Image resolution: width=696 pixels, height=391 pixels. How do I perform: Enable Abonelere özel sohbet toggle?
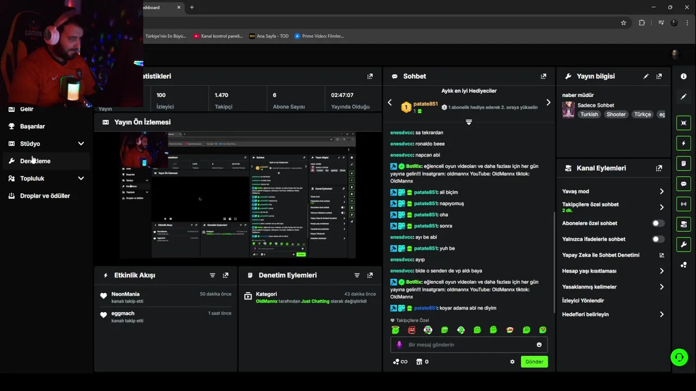click(658, 223)
